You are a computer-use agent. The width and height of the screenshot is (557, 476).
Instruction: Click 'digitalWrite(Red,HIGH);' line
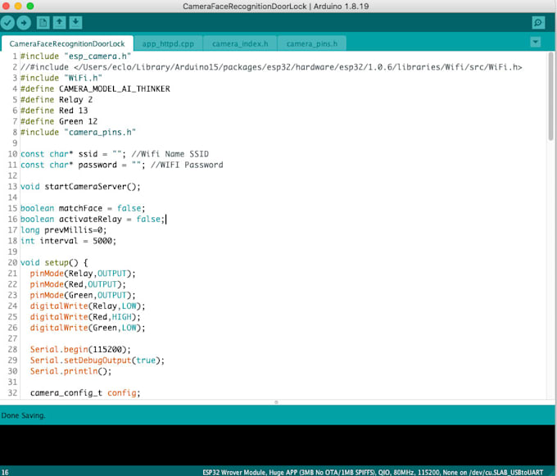click(x=85, y=317)
